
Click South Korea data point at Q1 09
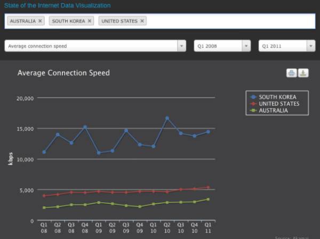coord(99,153)
